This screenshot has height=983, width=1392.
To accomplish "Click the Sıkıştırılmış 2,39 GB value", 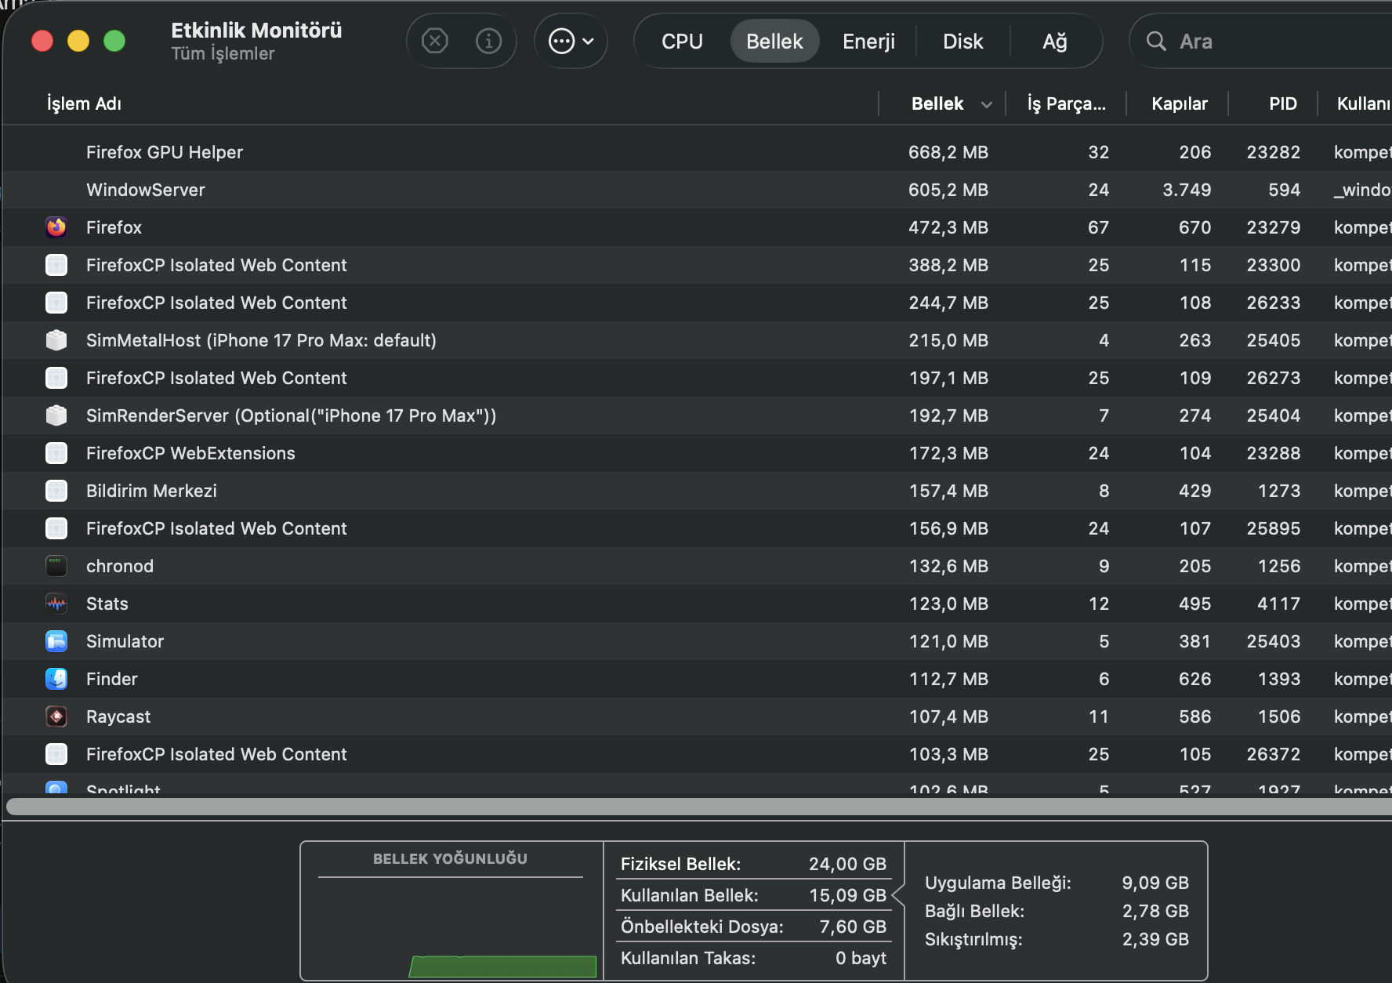I will [x=1155, y=939].
